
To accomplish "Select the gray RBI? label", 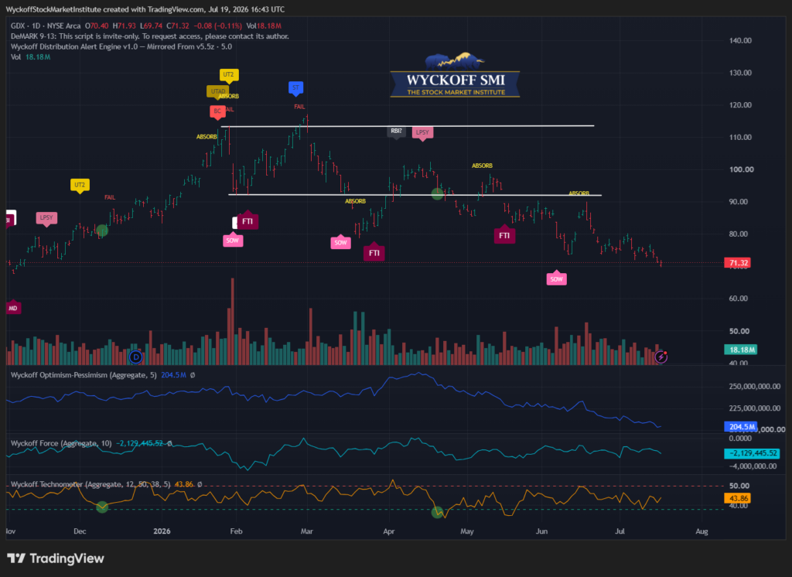I will (397, 131).
